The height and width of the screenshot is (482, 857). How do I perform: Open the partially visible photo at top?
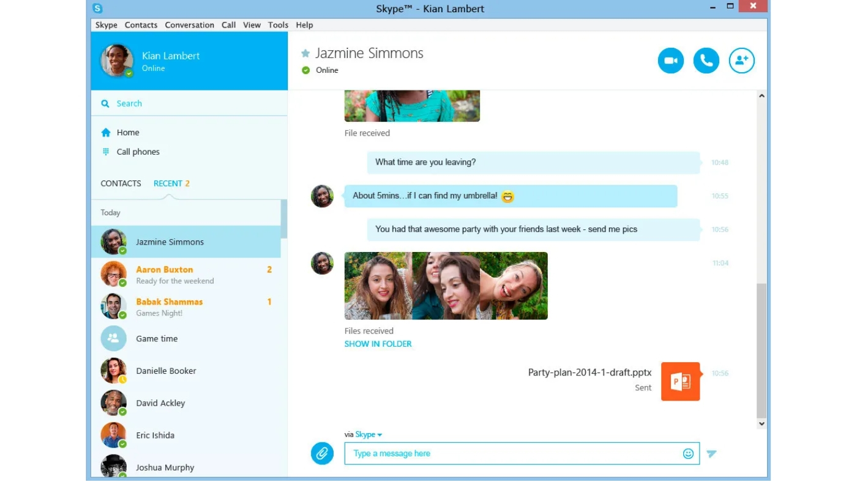pyautogui.click(x=412, y=106)
